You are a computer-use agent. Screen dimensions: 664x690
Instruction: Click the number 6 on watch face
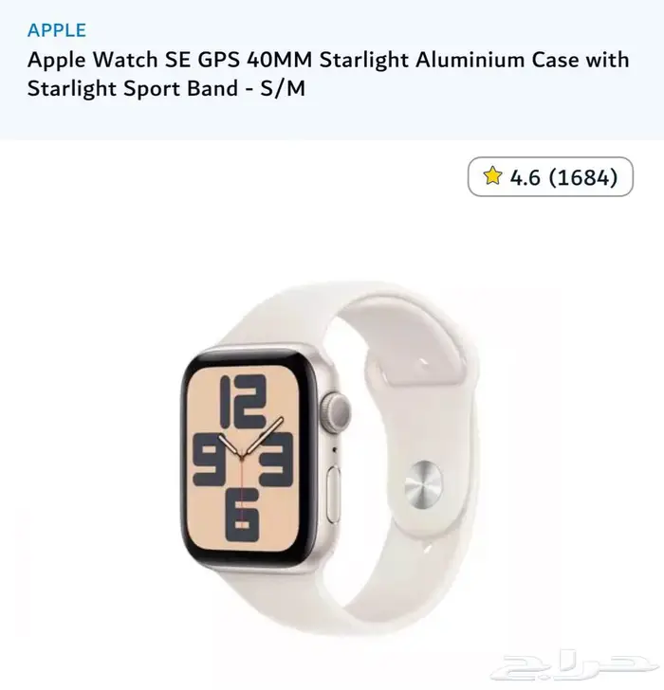point(242,515)
